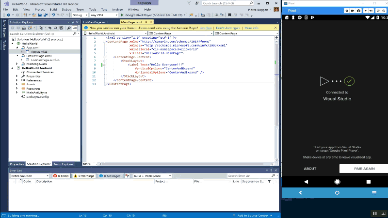Tap the Android Home circle button
Viewport: 388px width, 218px height.
pyautogui.click(x=337, y=182)
